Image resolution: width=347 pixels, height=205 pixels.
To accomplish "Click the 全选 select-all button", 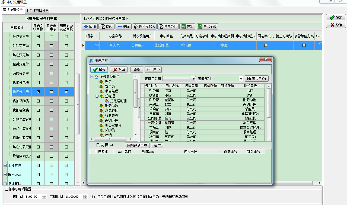I will (136, 69).
